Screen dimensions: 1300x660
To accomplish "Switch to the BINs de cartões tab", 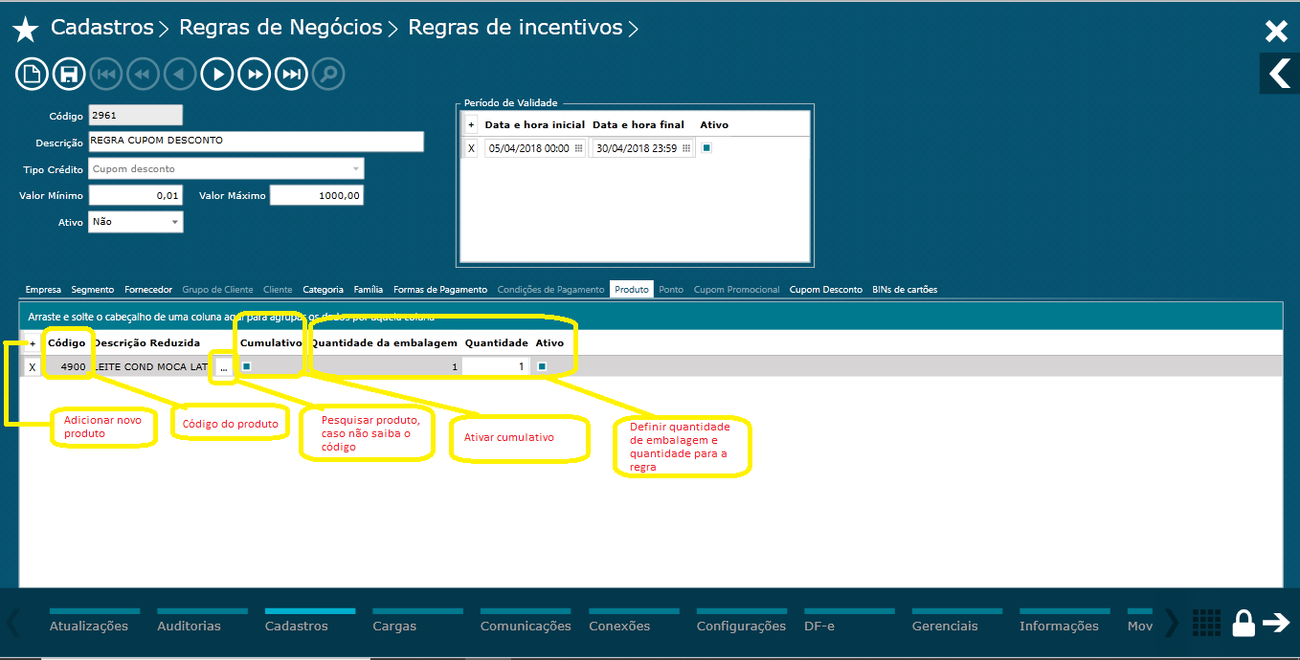I will [x=905, y=289].
